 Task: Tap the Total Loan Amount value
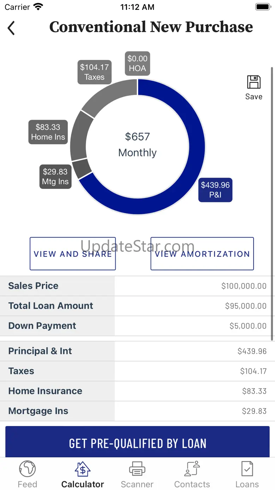[x=246, y=306]
